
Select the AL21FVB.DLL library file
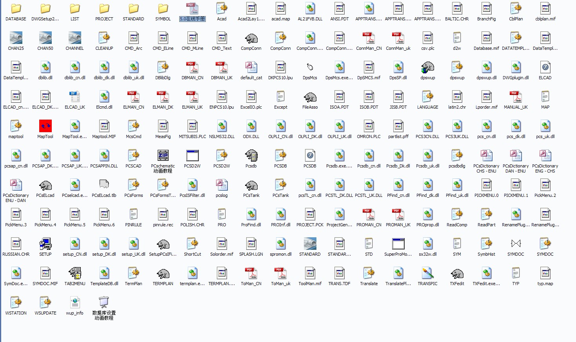[310, 8]
